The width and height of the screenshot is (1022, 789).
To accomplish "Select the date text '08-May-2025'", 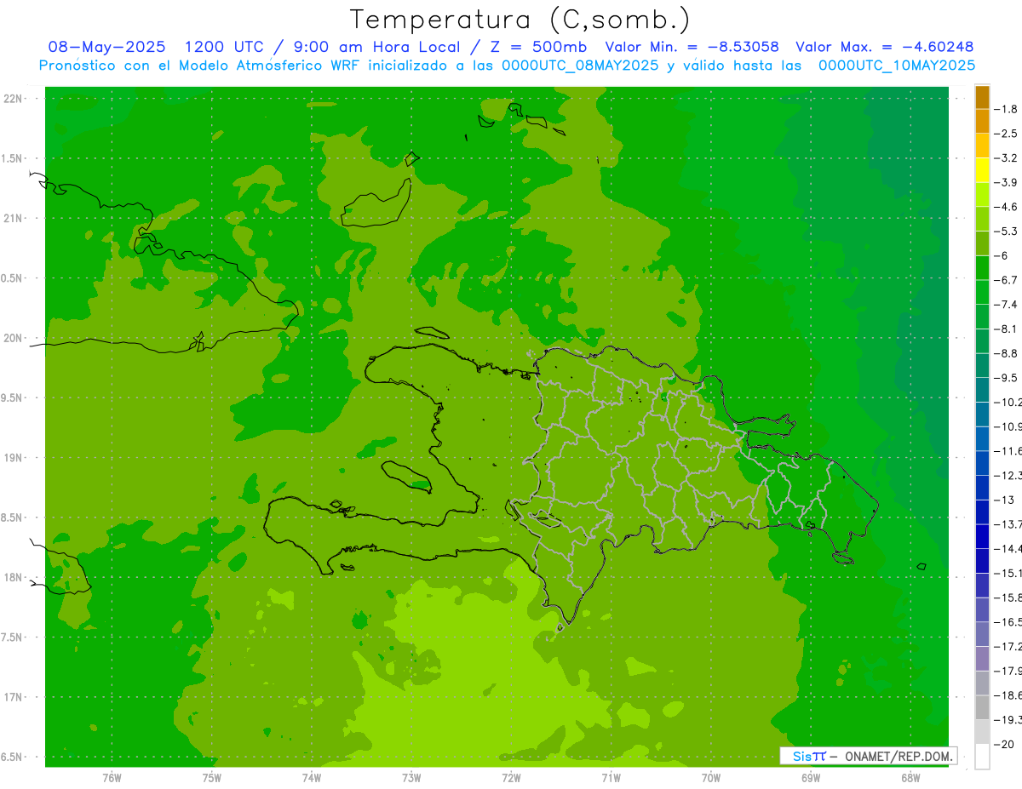I will click(x=106, y=47).
